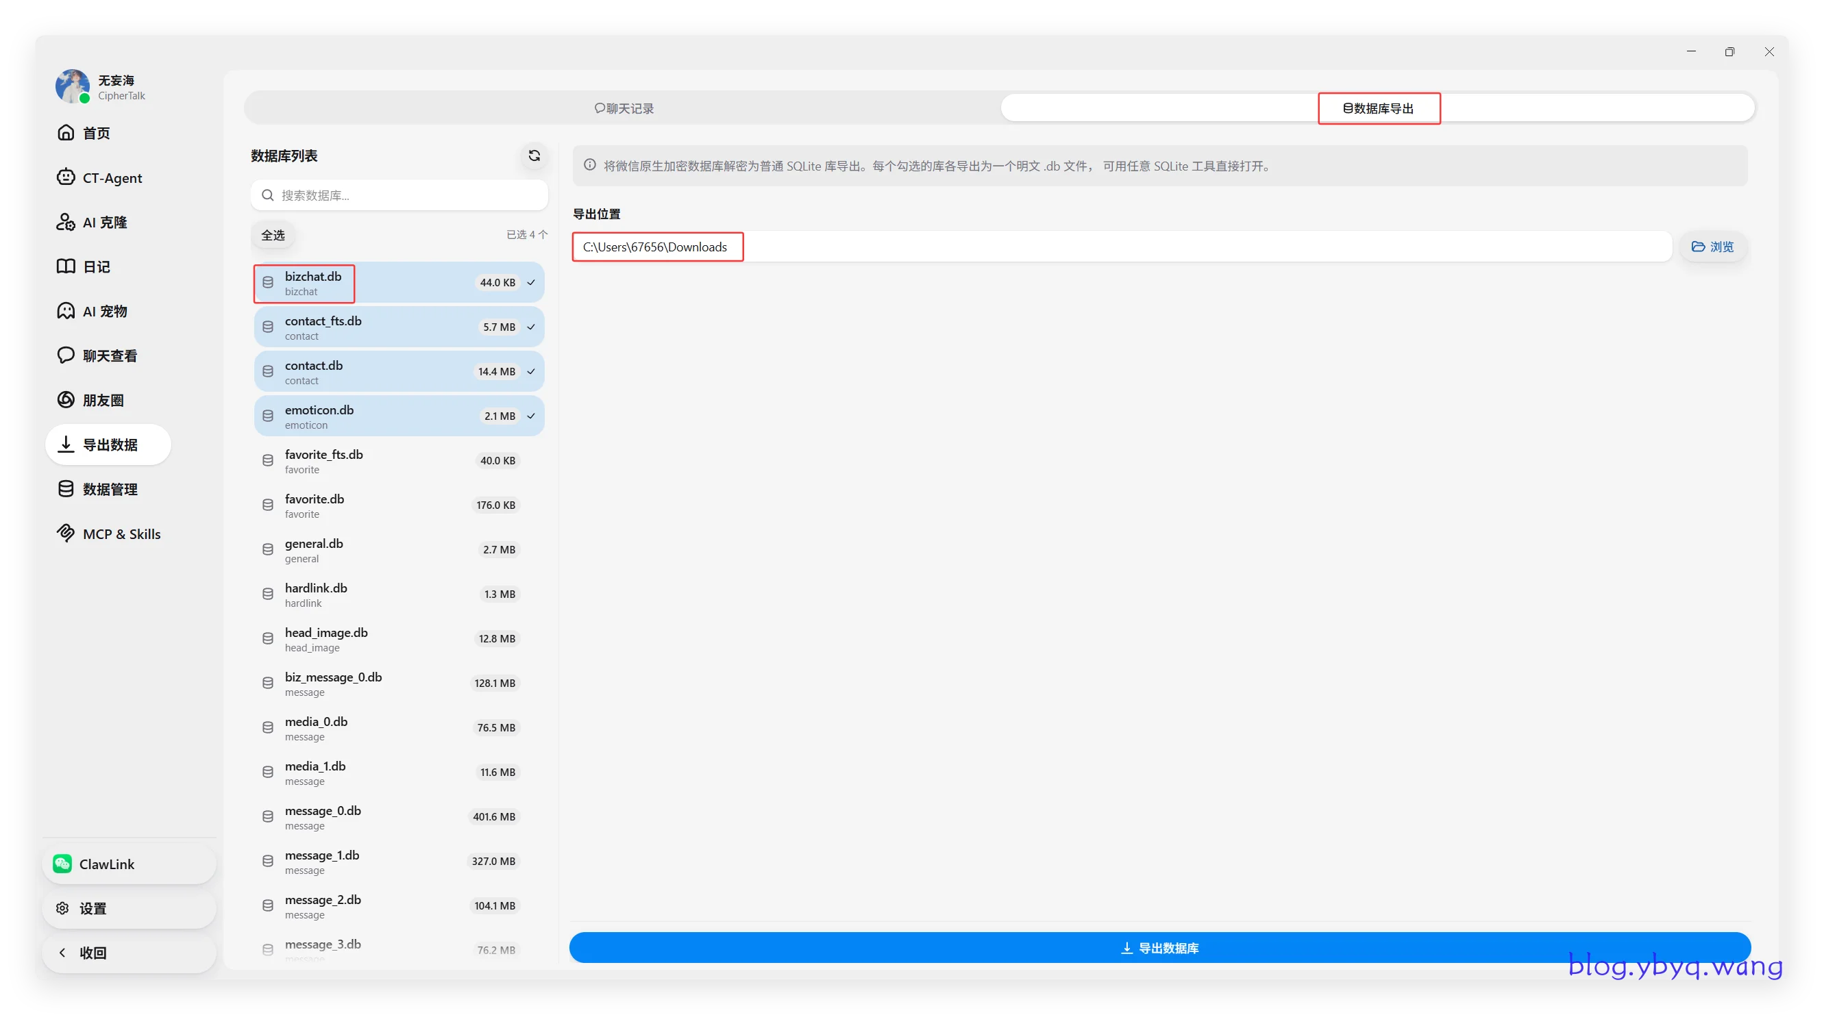The image size is (1824, 1015).
Task: Browse for export folder with 浏览
Action: pos(1712,247)
